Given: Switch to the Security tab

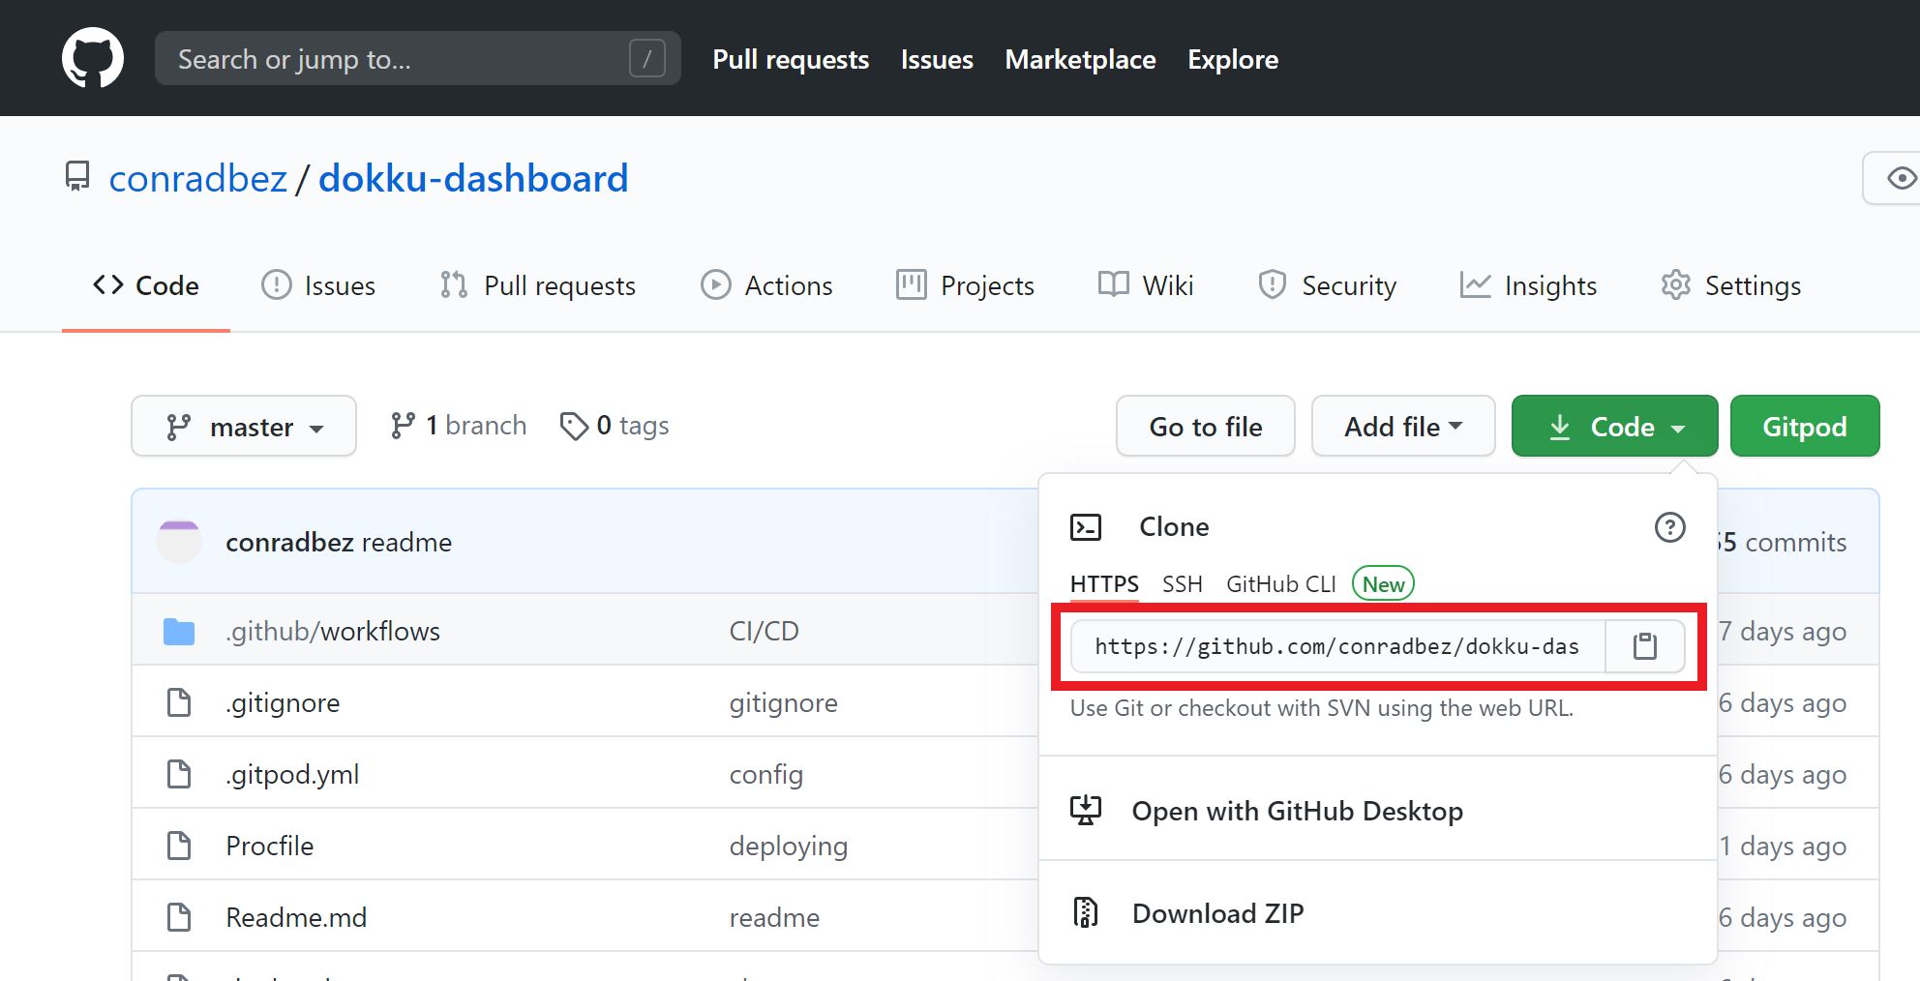Looking at the screenshot, I should click(1327, 285).
